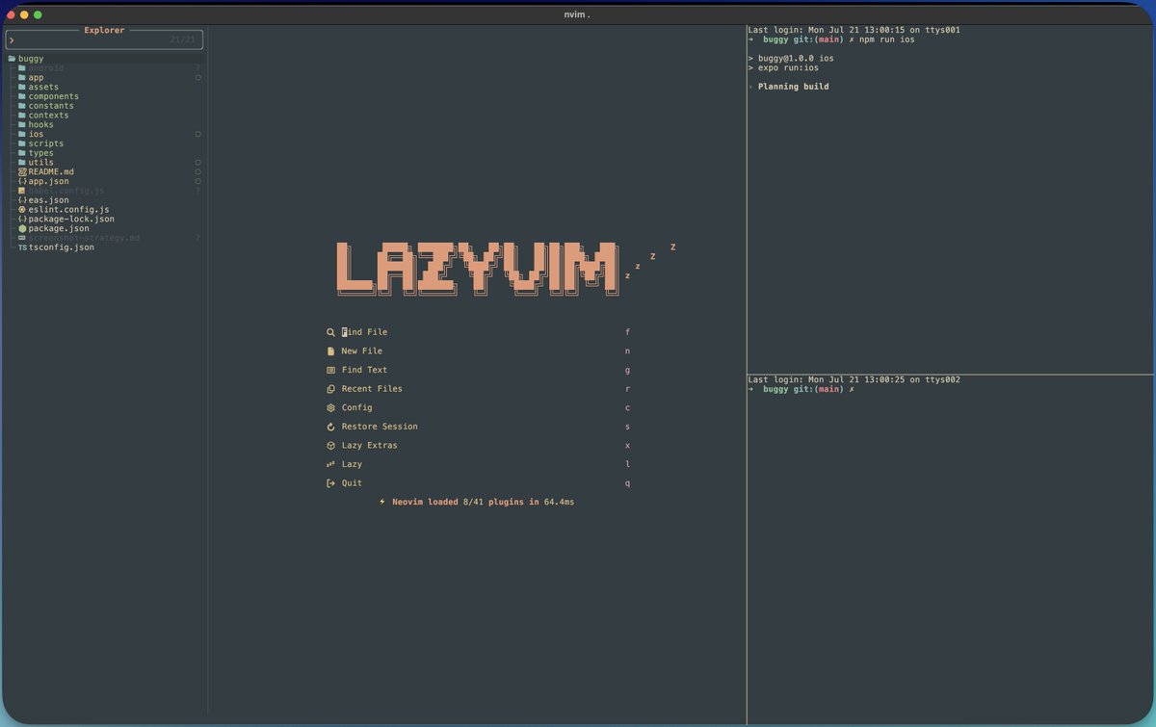Click the 'buggy@1.0.0 ios' terminal line
Viewport: 1156px width, 727px height.
point(791,59)
